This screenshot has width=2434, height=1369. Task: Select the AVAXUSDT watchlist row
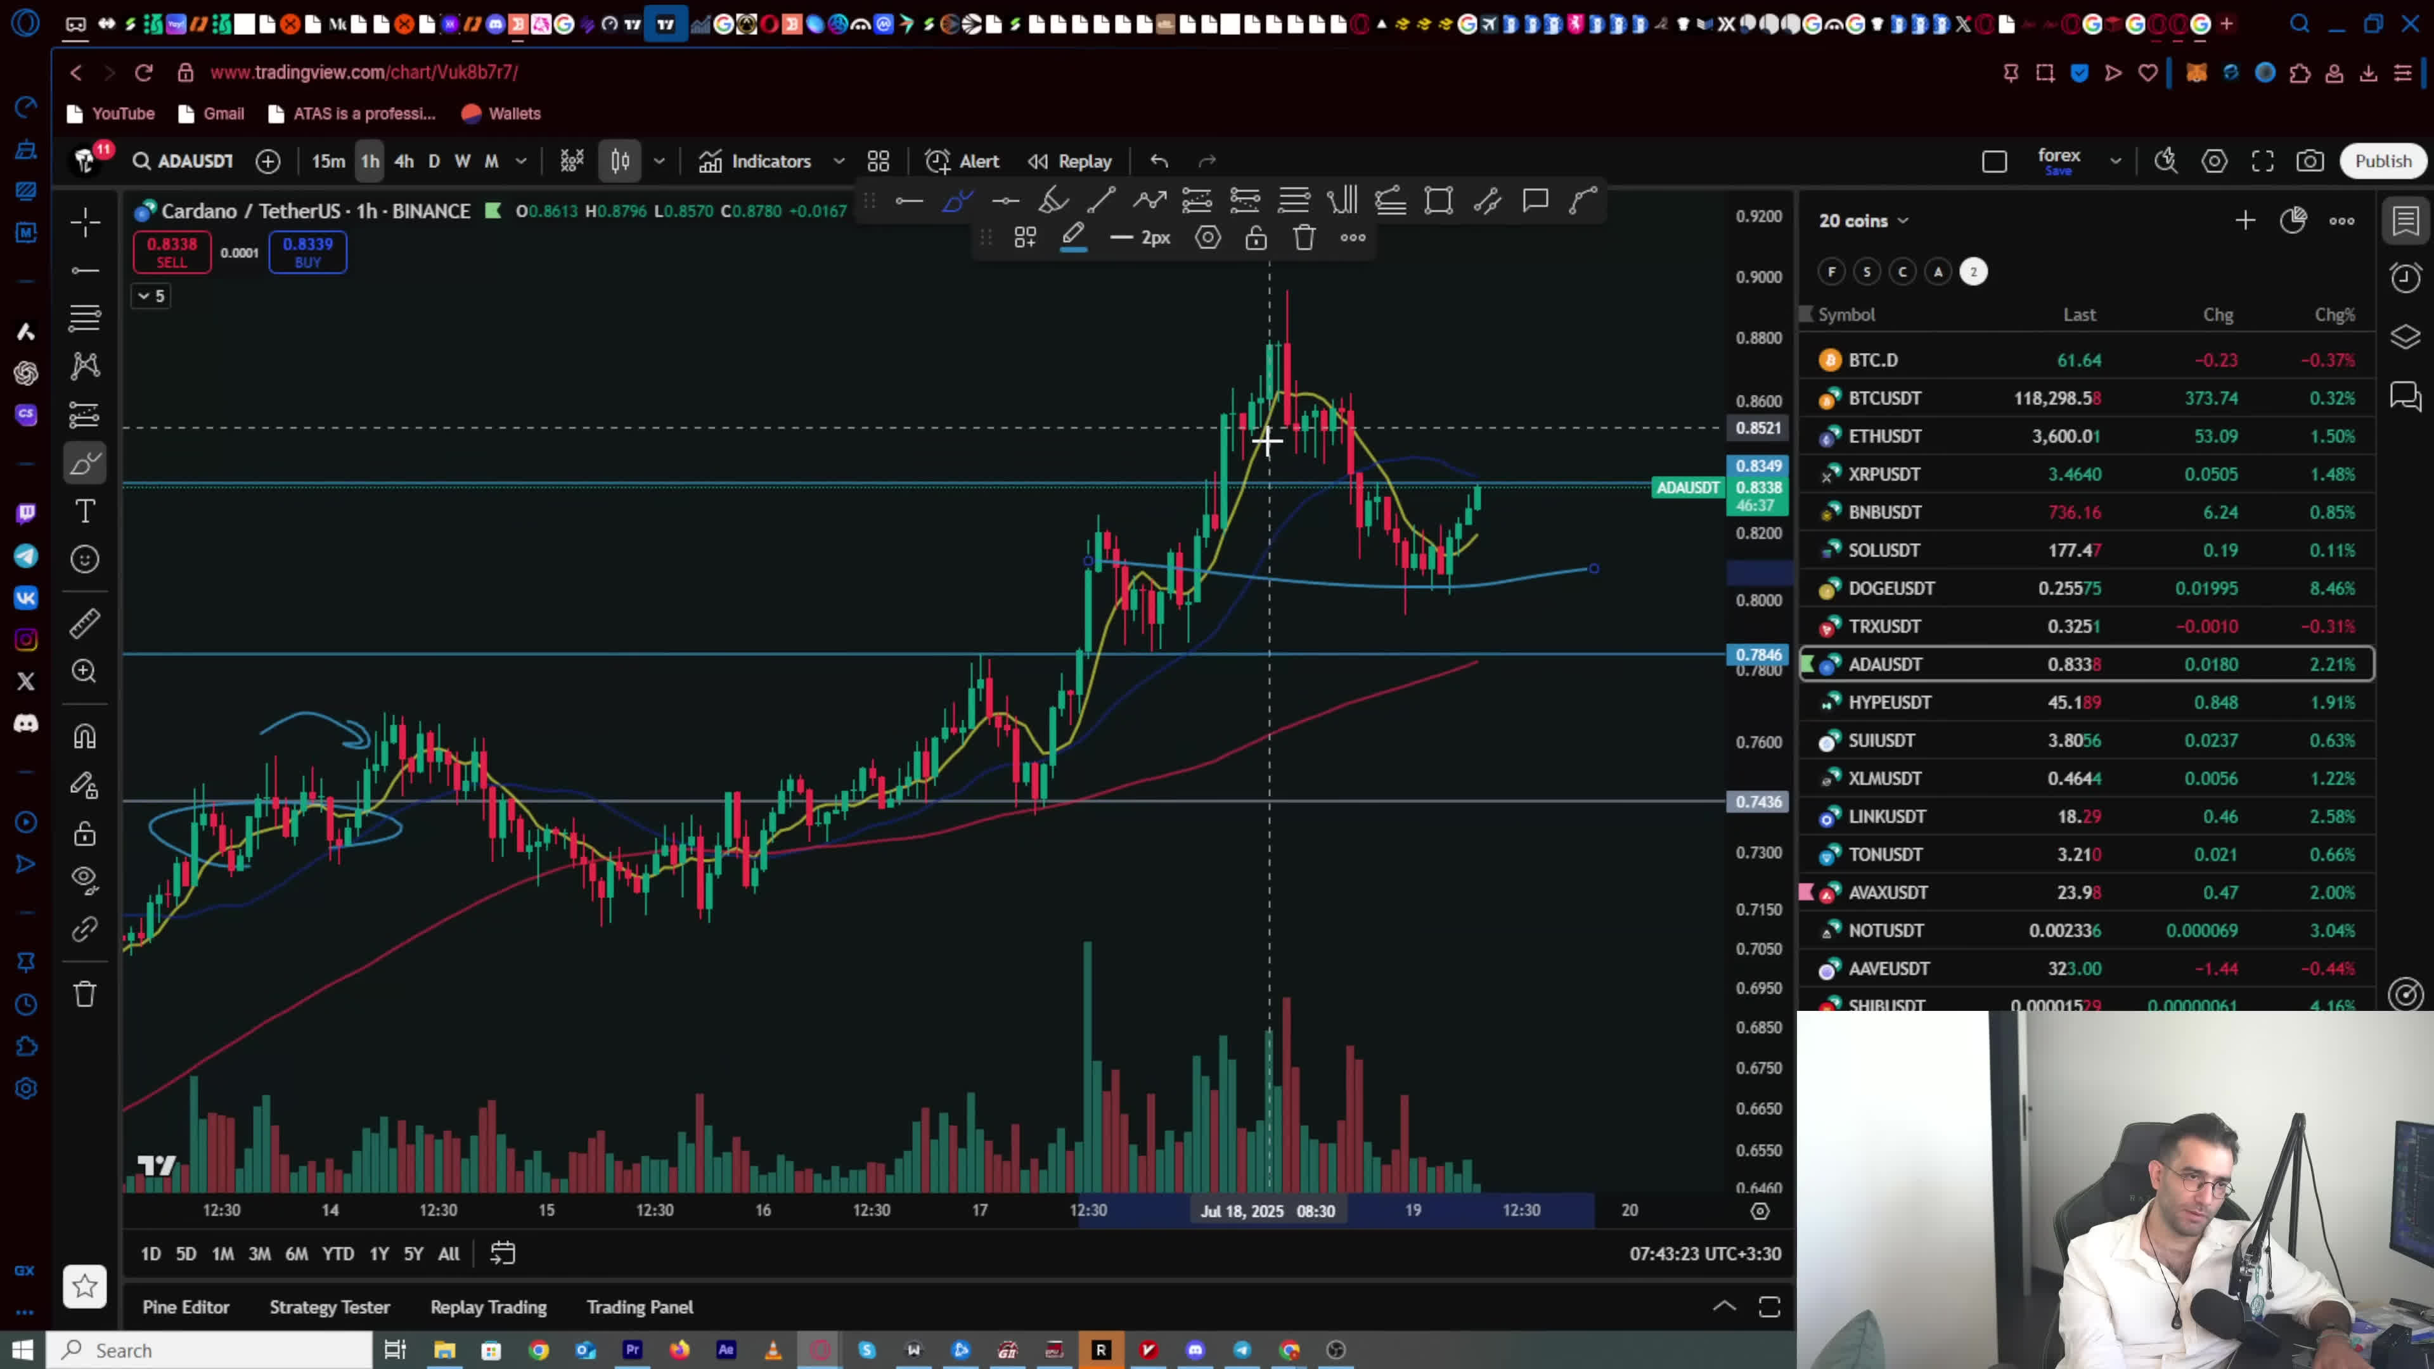point(2086,893)
